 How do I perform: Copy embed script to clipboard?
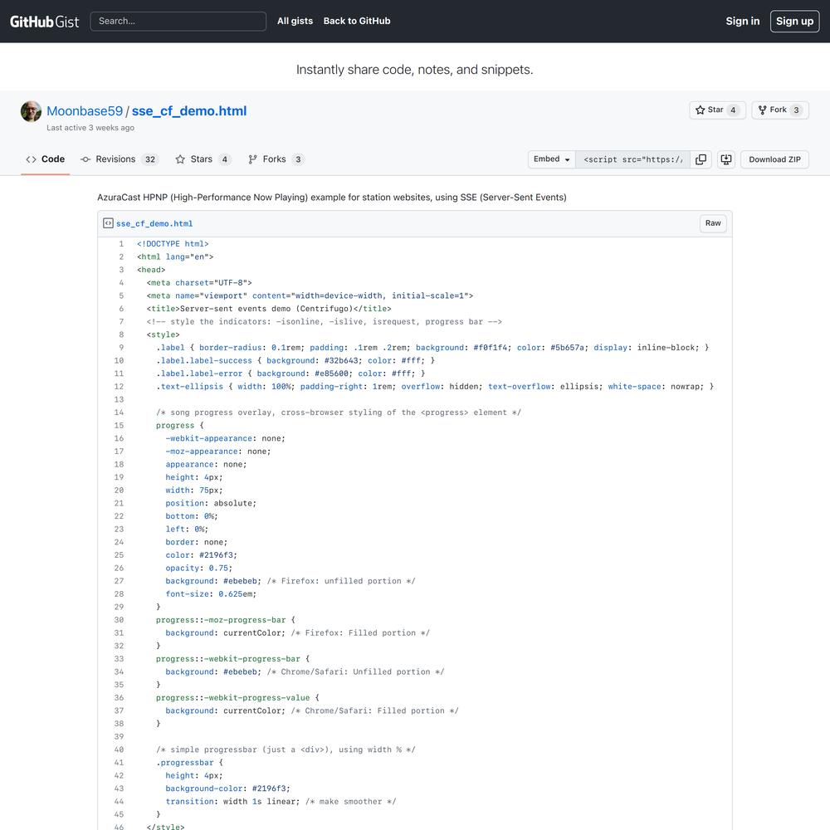pos(701,159)
